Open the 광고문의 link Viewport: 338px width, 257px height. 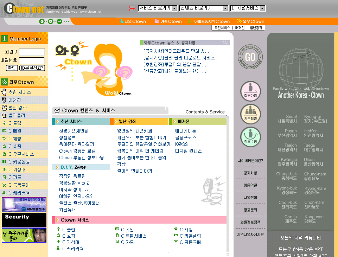(x=250, y=210)
